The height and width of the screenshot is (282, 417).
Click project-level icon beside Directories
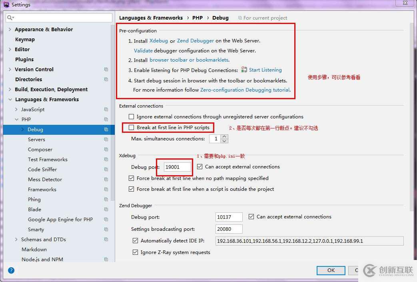click(x=106, y=79)
